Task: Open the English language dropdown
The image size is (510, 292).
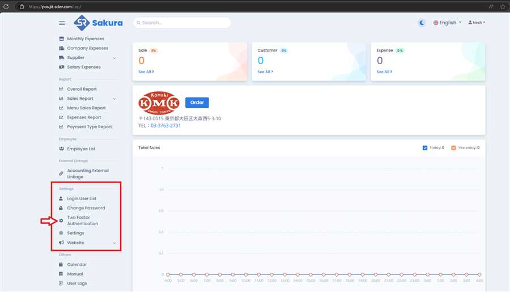Action: pos(447,23)
